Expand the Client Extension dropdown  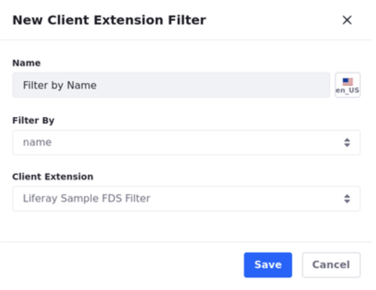186,199
